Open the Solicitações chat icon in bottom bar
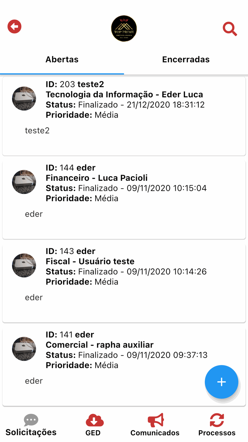The height and width of the screenshot is (442, 248). click(31, 420)
